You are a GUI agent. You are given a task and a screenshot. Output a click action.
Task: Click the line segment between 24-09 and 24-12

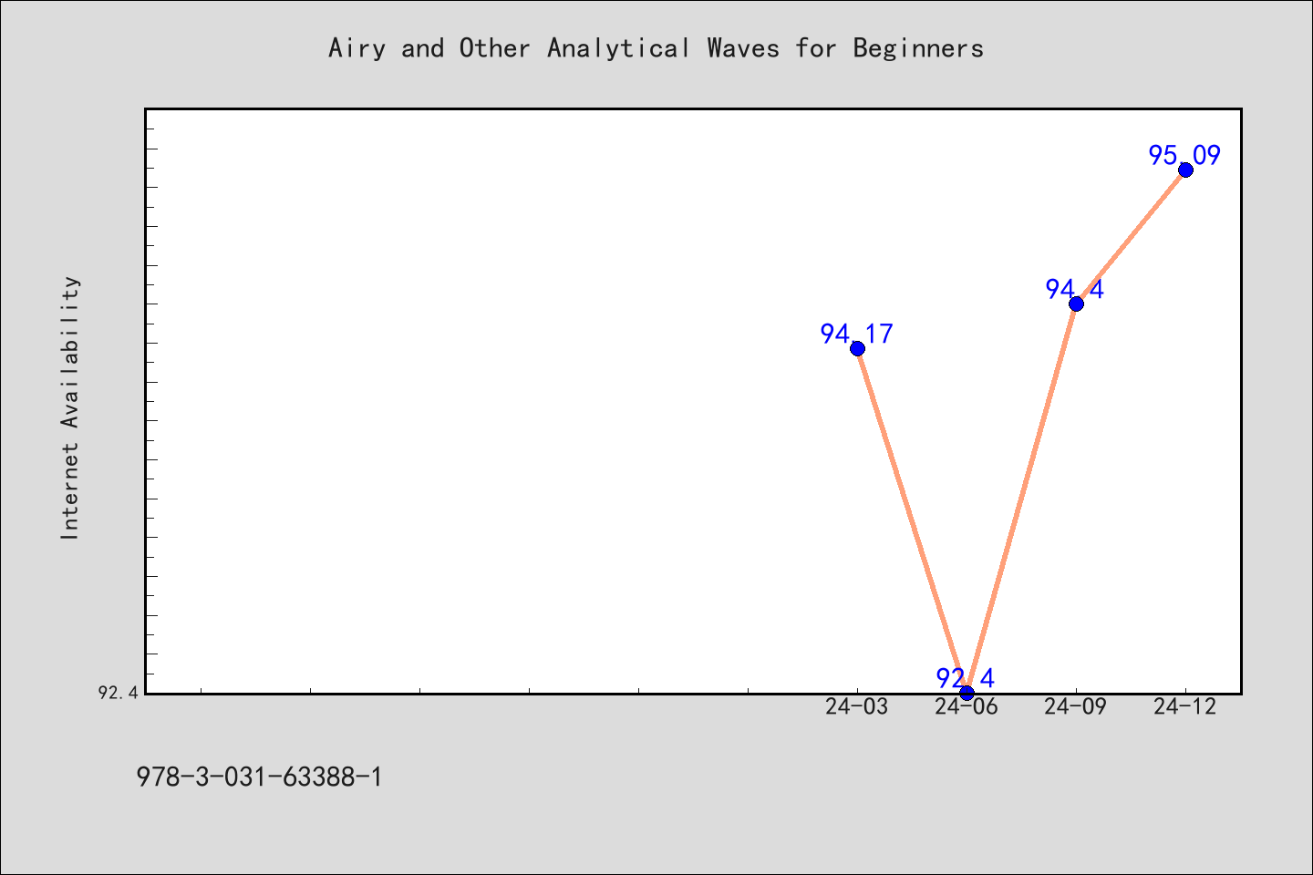point(1131,237)
